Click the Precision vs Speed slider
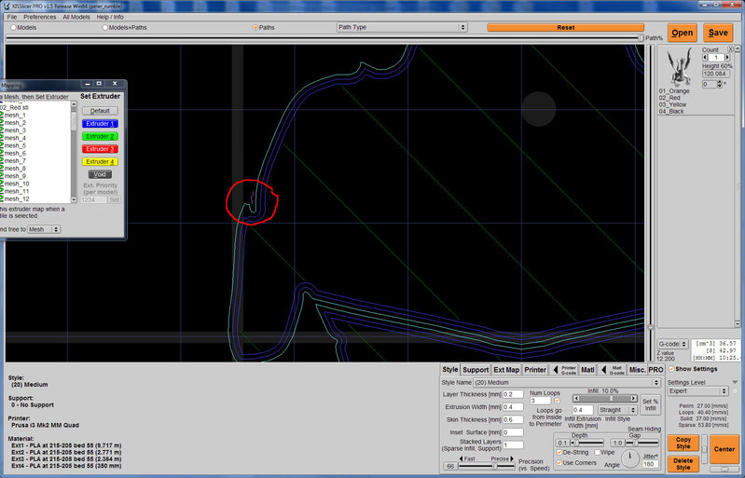745x478 pixels. click(487, 466)
